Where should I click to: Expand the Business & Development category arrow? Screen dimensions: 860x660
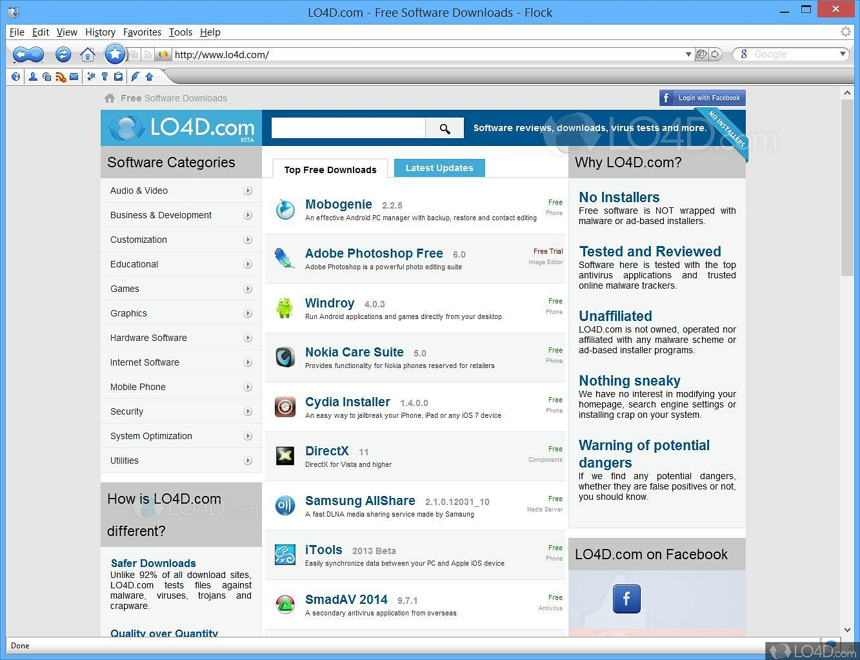pos(248,215)
